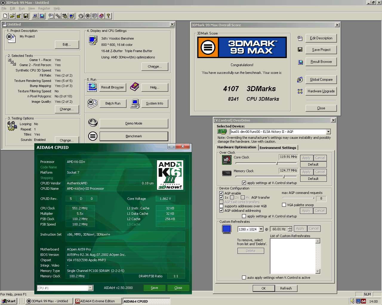The image size is (382, 305).
Task: Click the stacked pages icon beside Batch Run
Action: [93, 103]
